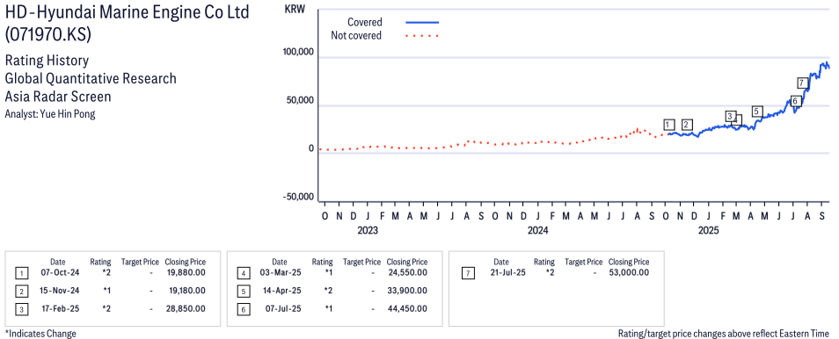The height and width of the screenshot is (339, 839).
Task: Click chart marker 2 near November 2024
Action: pyautogui.click(x=687, y=125)
